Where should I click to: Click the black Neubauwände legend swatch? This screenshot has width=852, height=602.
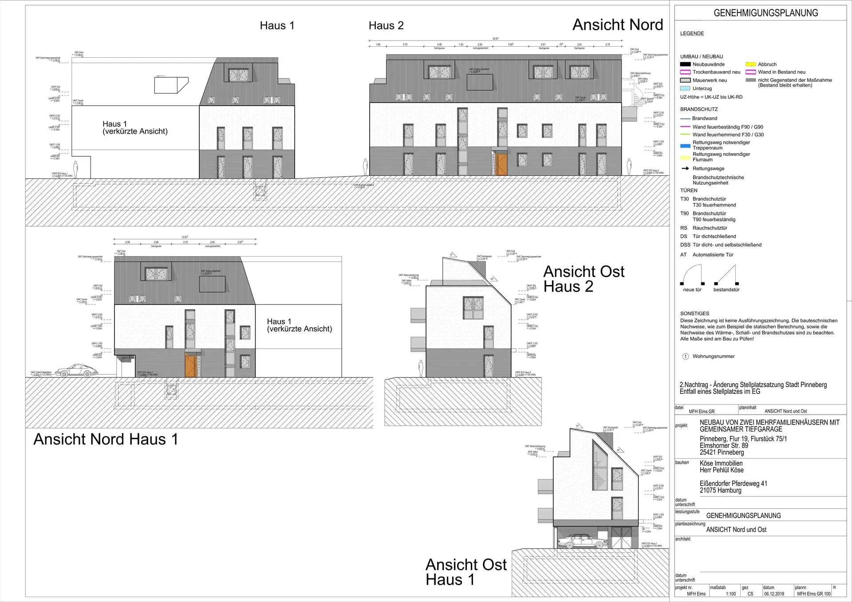click(685, 64)
